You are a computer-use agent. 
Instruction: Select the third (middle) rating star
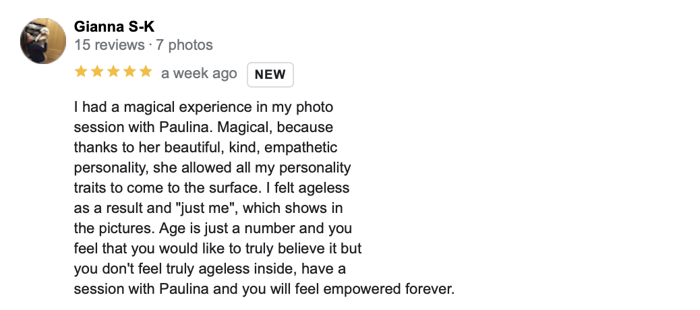tap(113, 71)
